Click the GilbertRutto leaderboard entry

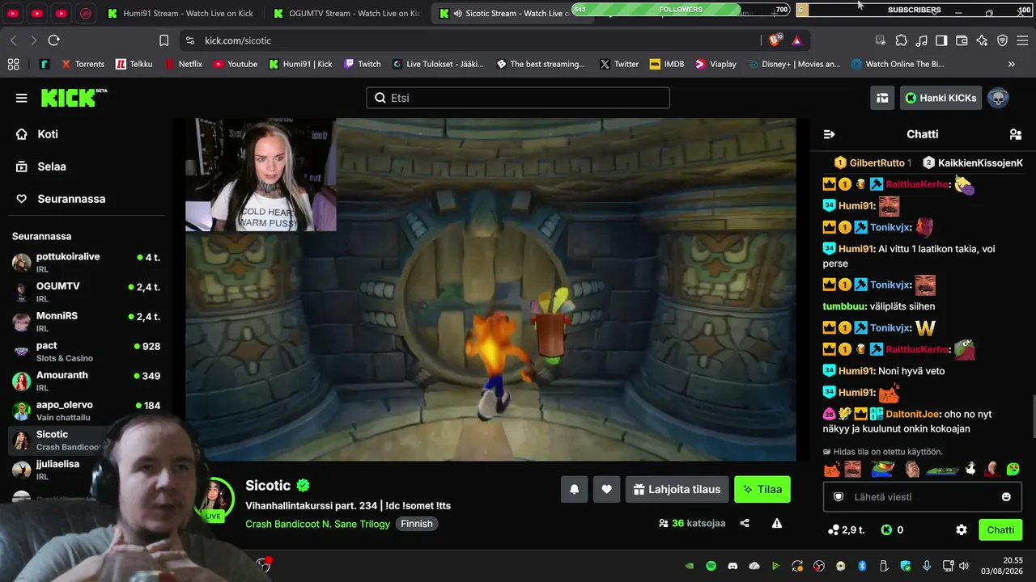pos(873,162)
